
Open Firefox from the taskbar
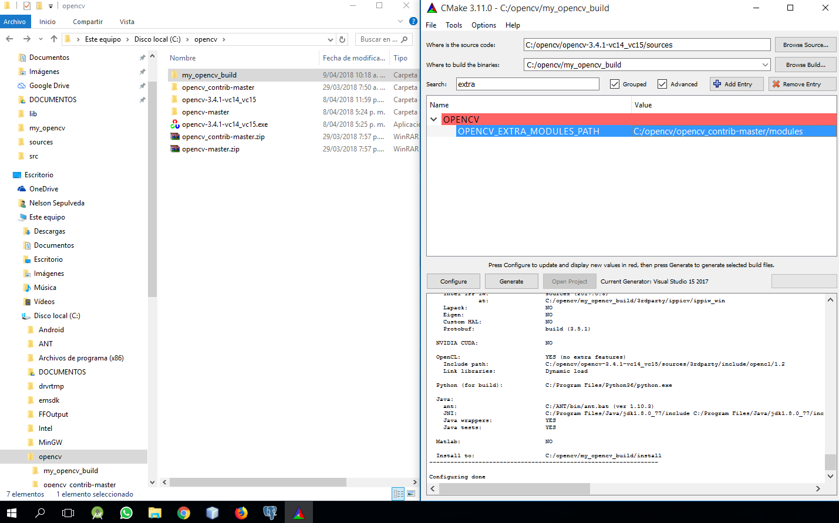[241, 513]
